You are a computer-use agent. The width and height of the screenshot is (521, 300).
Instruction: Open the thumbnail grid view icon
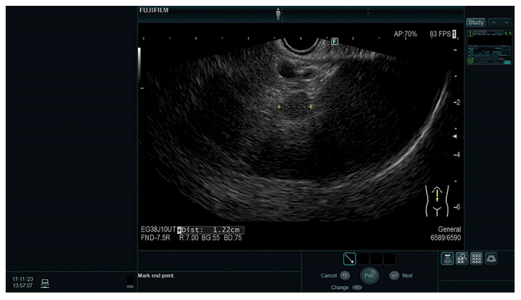(x=475, y=258)
